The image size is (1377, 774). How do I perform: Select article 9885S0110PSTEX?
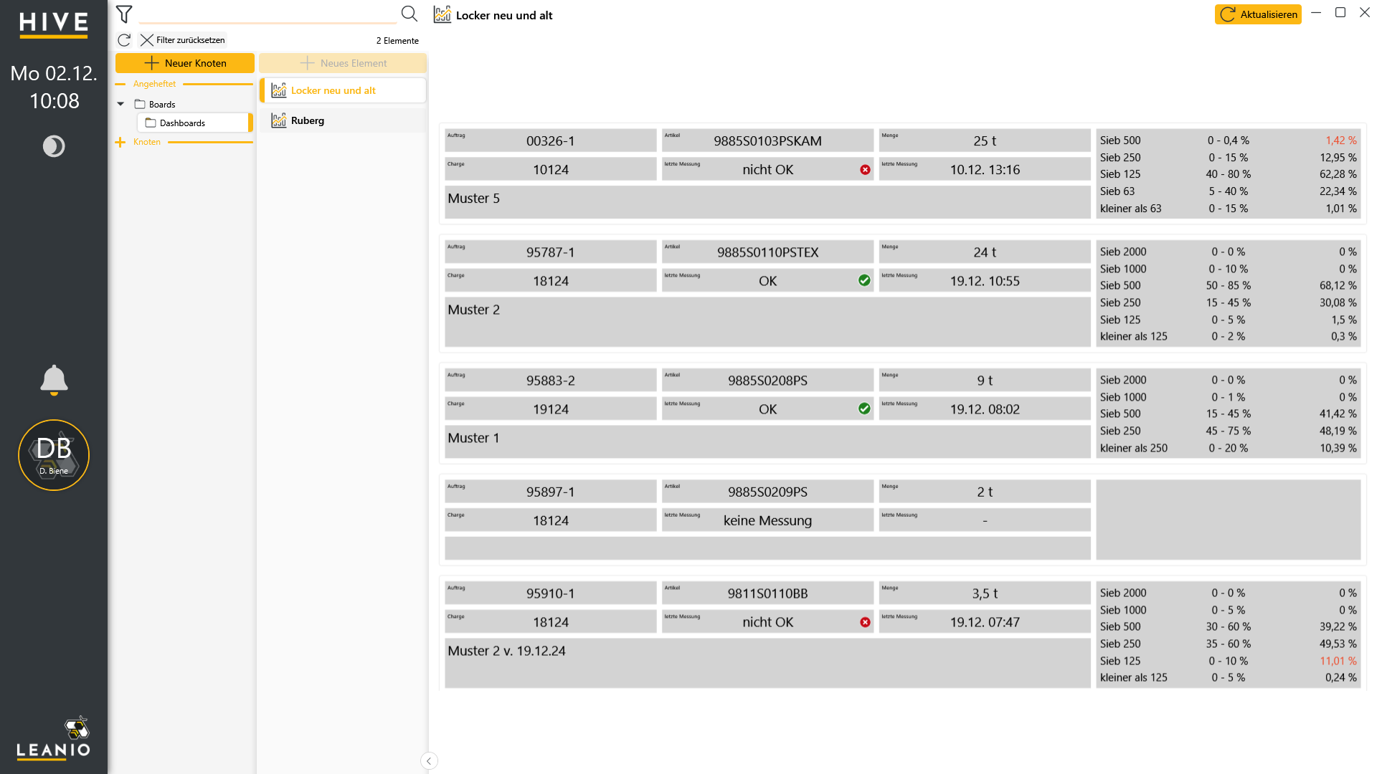pos(767,252)
